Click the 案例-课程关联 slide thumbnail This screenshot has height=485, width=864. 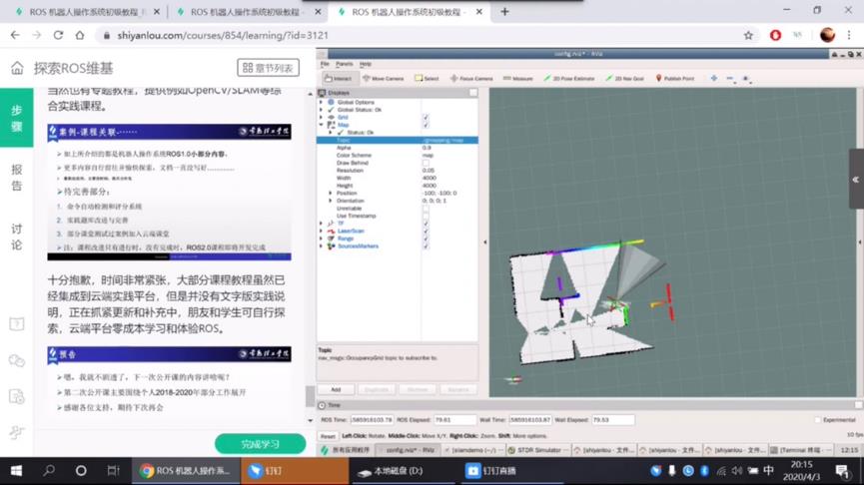click(169, 193)
